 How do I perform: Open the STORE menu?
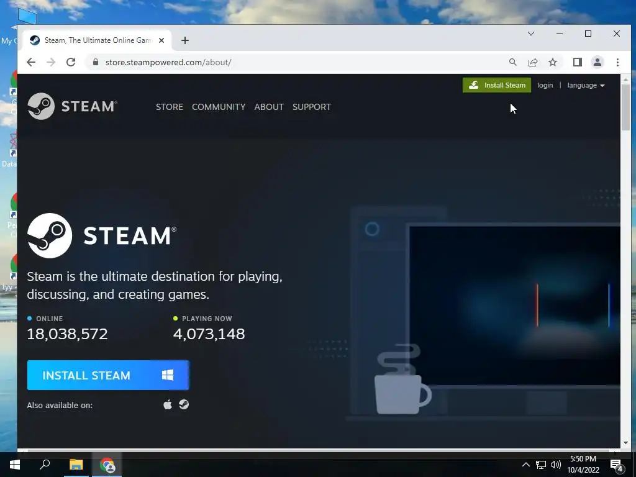tap(170, 107)
